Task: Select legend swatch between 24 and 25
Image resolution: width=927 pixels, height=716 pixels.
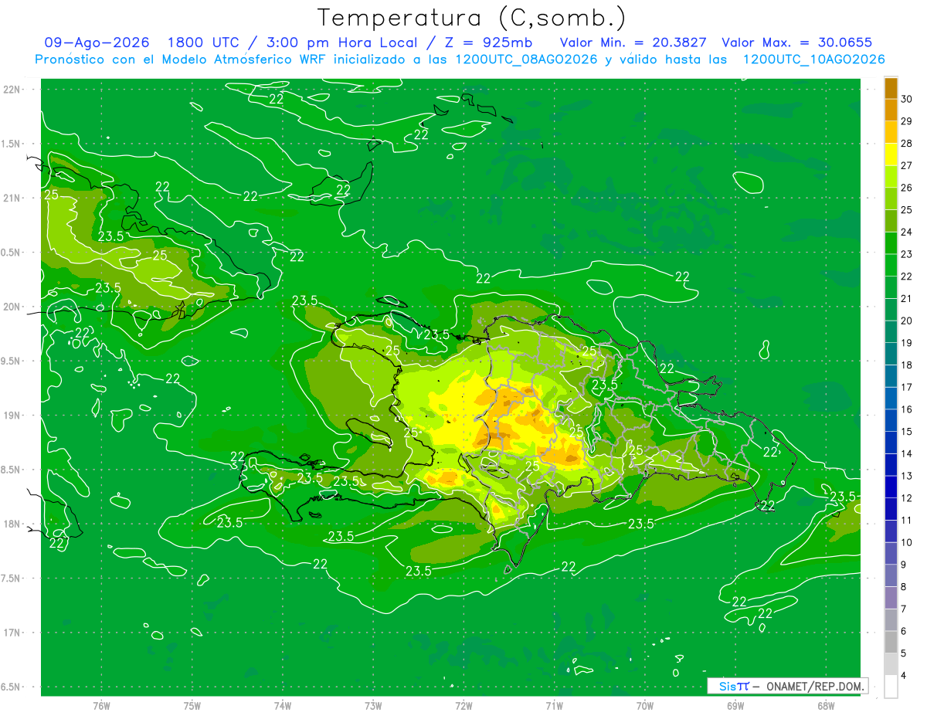Action: (x=891, y=221)
